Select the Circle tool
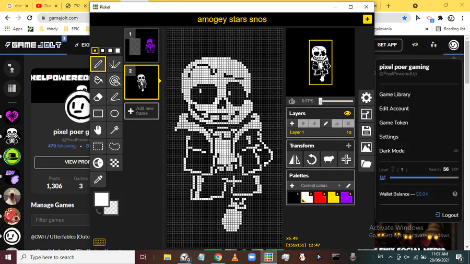The width and height of the screenshot is (470, 264). coord(114,113)
